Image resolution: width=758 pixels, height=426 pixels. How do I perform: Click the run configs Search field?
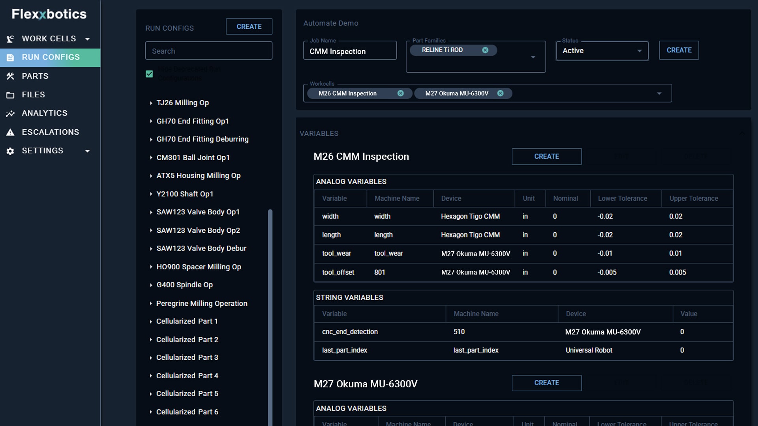click(x=208, y=51)
